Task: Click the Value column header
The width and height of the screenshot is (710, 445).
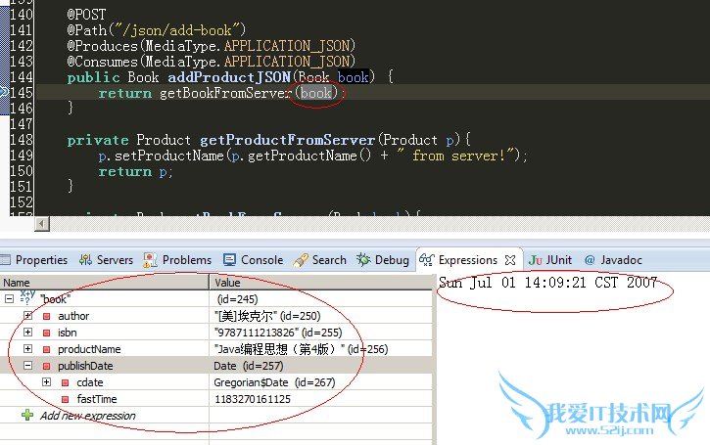Action: pyautogui.click(x=321, y=283)
